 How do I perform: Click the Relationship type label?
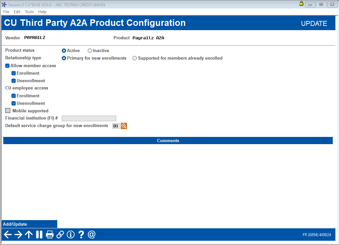pyautogui.click(x=23, y=58)
